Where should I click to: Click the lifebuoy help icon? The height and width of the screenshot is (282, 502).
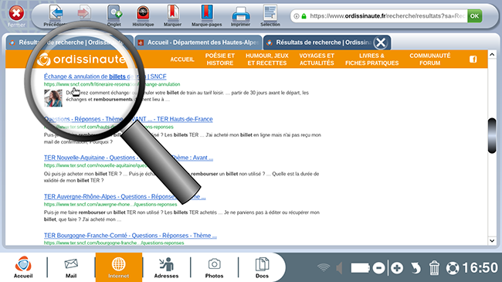point(453,268)
